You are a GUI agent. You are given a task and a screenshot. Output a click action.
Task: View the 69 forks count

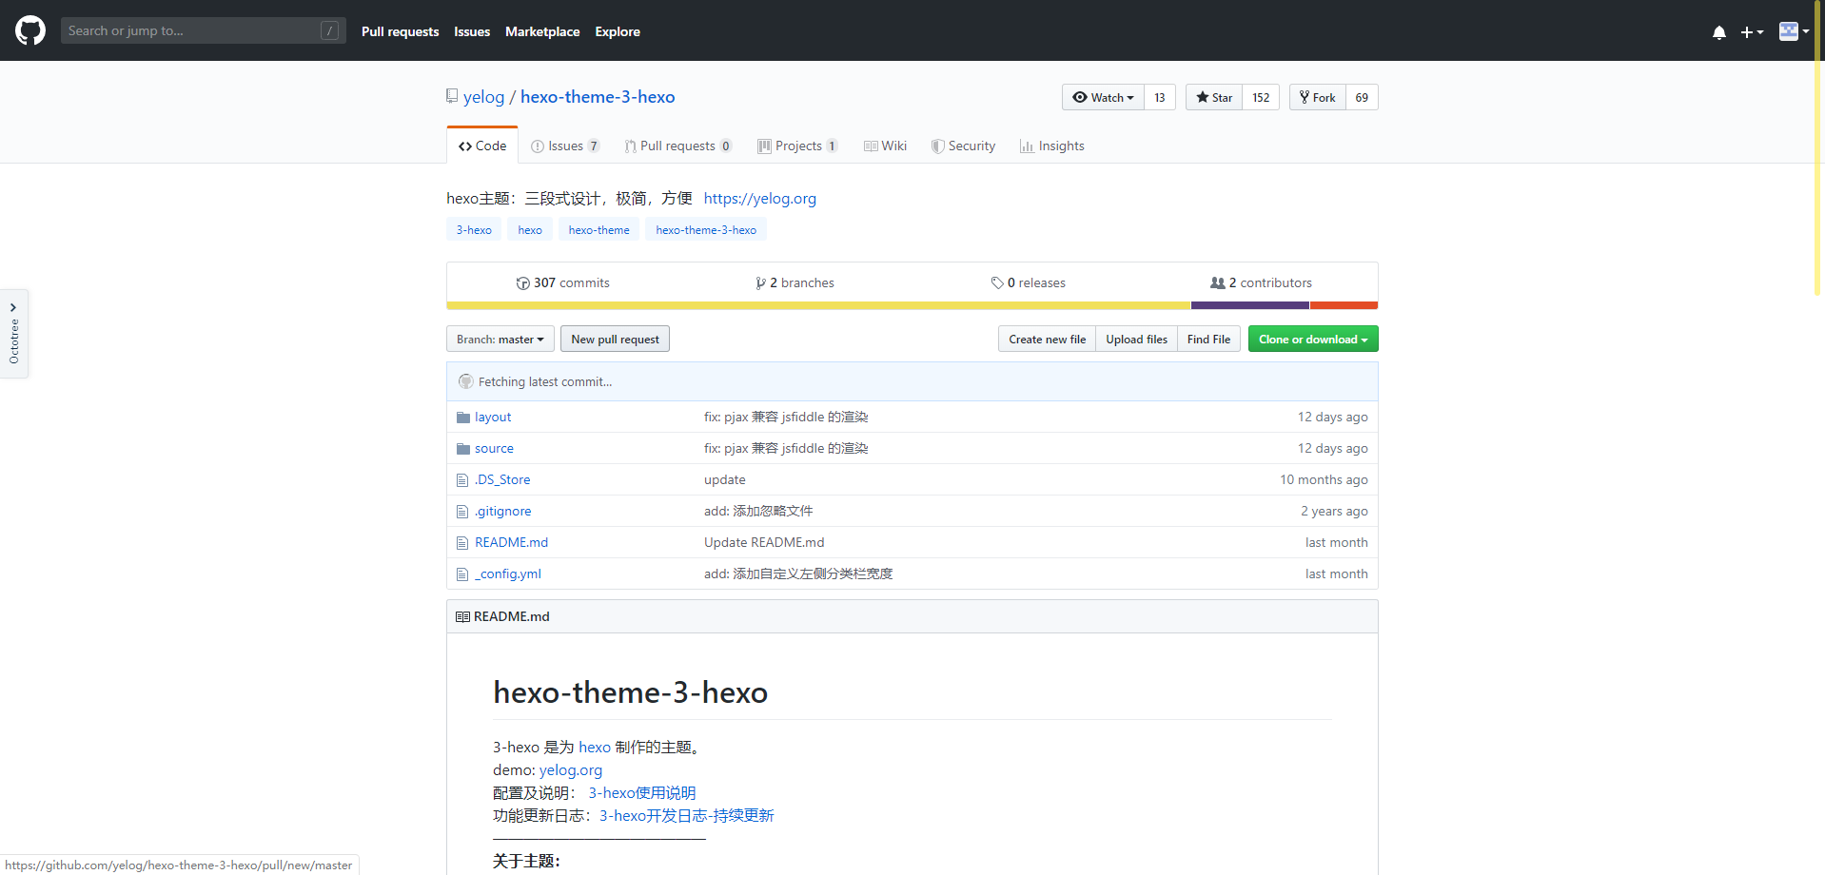[1362, 97]
